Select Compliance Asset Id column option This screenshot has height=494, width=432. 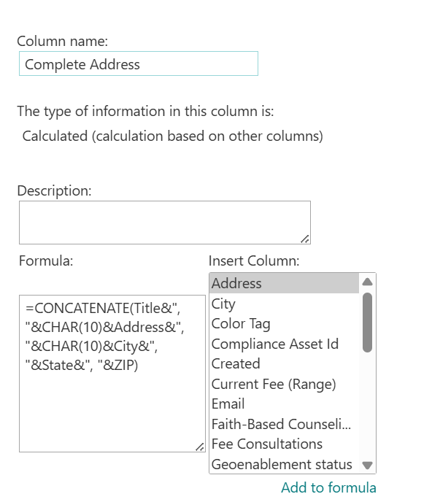(284, 344)
